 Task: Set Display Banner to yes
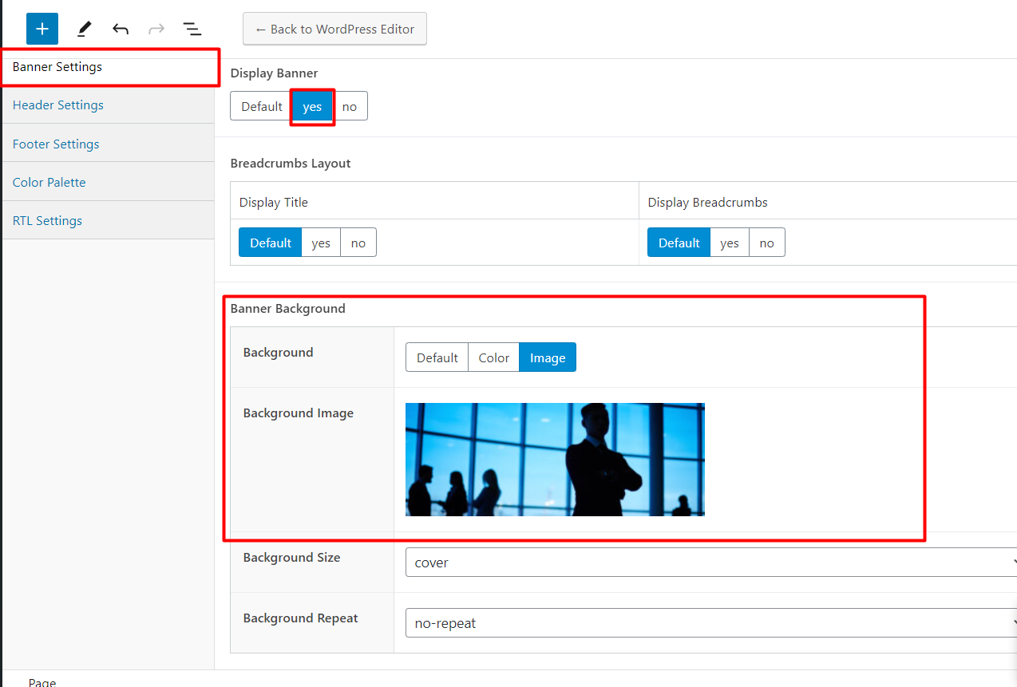pyautogui.click(x=312, y=106)
